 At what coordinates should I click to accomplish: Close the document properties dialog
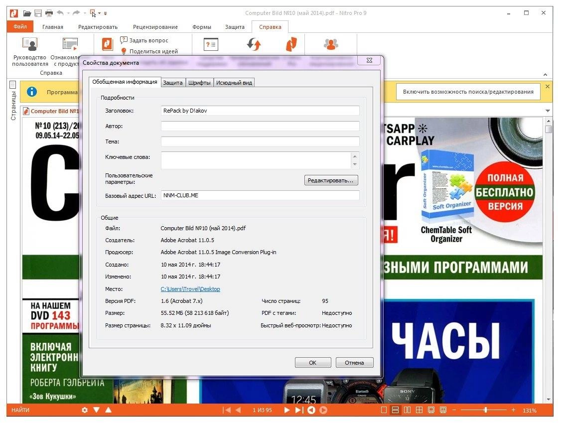tap(369, 60)
